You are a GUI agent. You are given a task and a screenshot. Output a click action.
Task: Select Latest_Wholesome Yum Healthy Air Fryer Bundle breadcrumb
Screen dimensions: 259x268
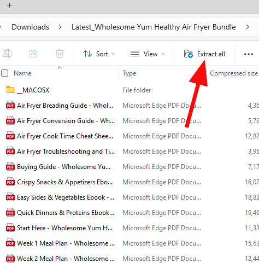(x=154, y=27)
